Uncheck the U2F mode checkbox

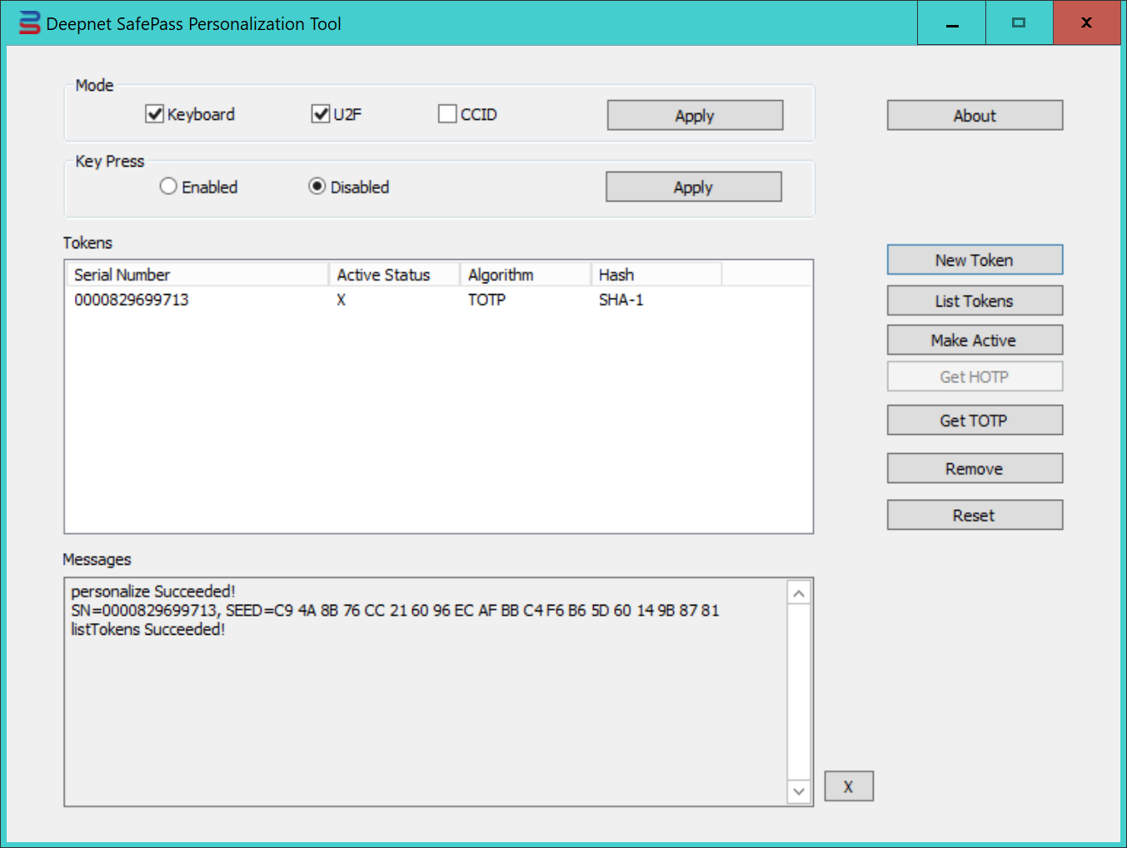pyautogui.click(x=321, y=114)
